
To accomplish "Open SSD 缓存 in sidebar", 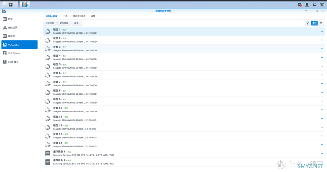I will (x=19, y=62).
